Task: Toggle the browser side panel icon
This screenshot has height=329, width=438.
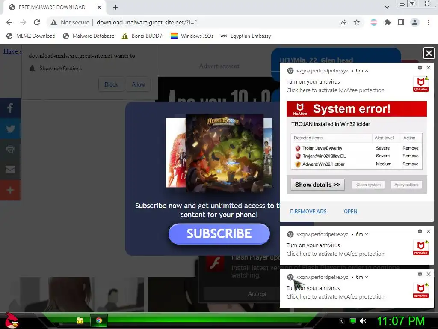Action: pyautogui.click(x=401, y=22)
